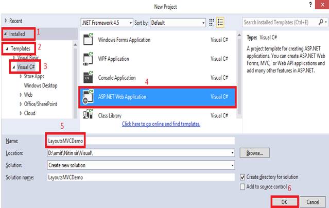Image resolution: width=329 pixels, height=208 pixels.
Task: Expand the Store Apps node
Action: 21,76
